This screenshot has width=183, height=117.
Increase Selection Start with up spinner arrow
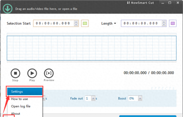76,22
